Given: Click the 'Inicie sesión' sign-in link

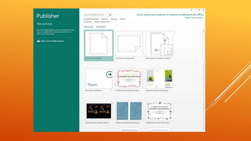Looking at the screenshot, I should (x=170, y=15).
